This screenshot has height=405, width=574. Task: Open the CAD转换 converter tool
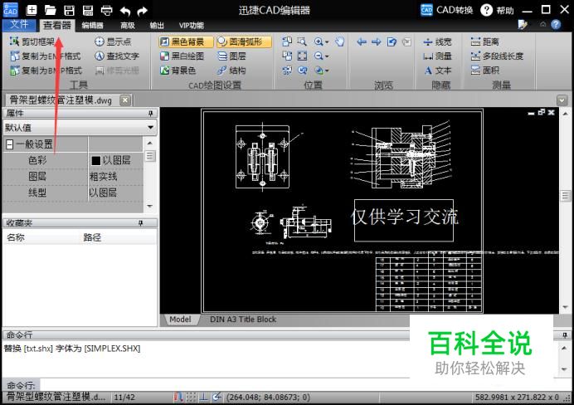click(446, 10)
